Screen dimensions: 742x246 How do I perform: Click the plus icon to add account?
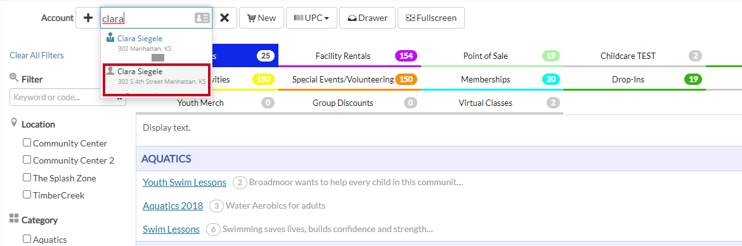[x=88, y=18]
